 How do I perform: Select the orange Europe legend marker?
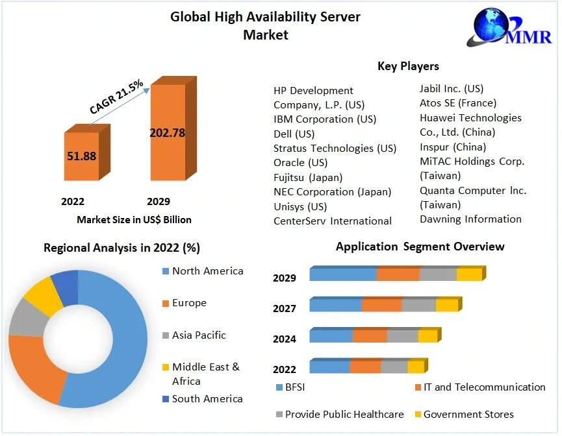(164, 303)
